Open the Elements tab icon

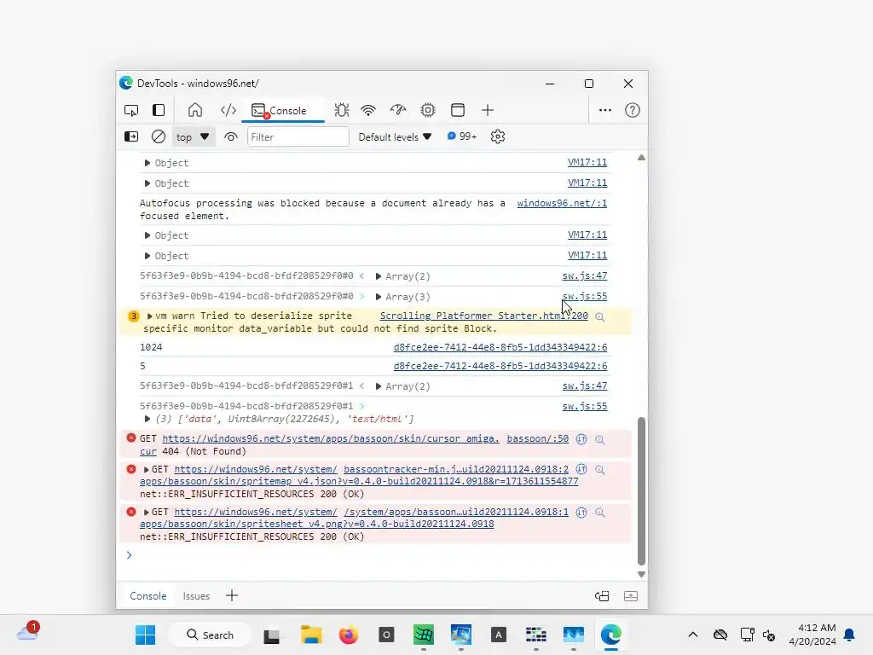[x=228, y=110]
